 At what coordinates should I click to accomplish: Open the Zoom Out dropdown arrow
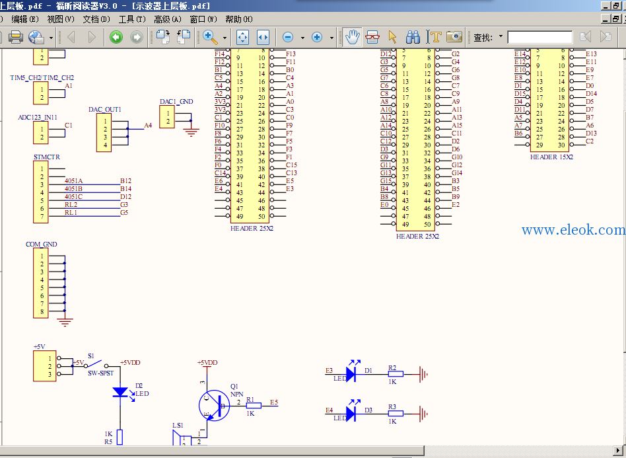(x=302, y=38)
